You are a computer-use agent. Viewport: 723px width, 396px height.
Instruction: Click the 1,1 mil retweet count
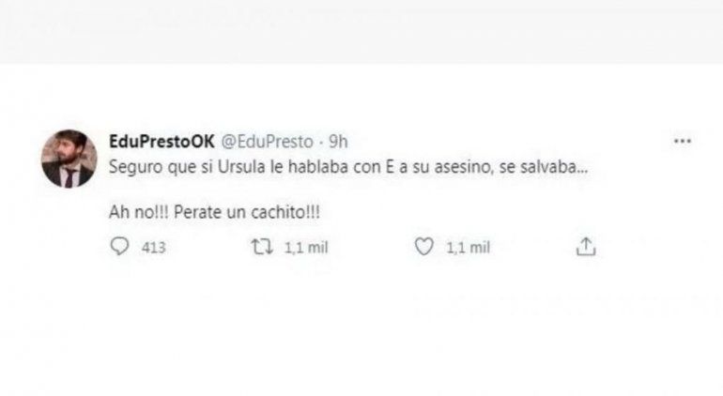[300, 247]
